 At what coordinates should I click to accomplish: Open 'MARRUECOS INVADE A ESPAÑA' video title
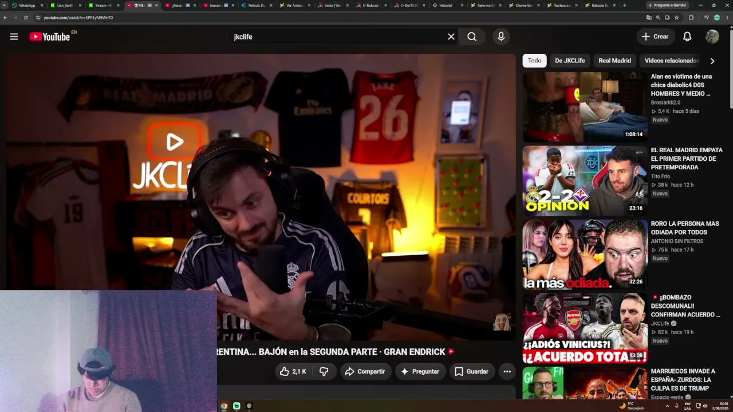point(683,380)
